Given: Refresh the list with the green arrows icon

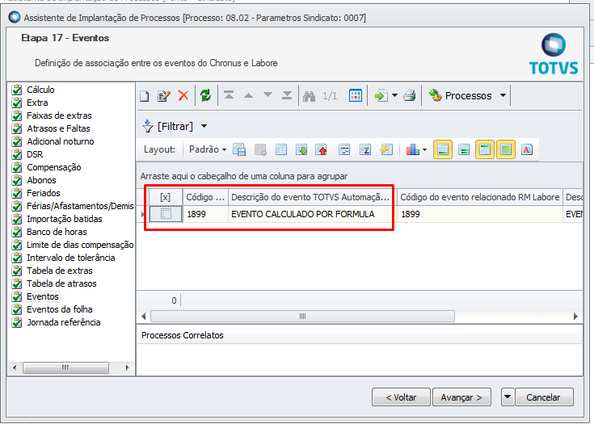Looking at the screenshot, I should click(206, 95).
